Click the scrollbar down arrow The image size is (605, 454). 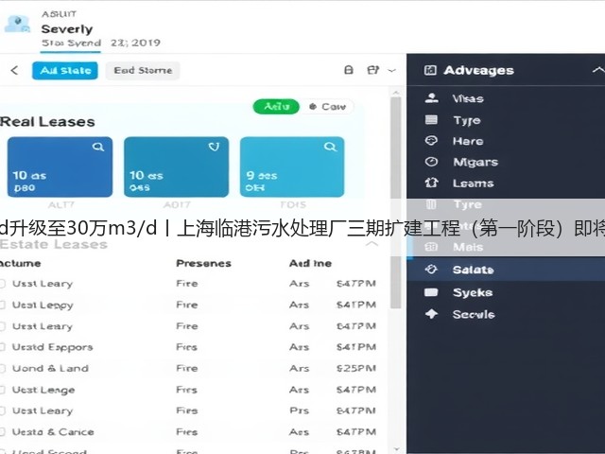click(x=396, y=449)
